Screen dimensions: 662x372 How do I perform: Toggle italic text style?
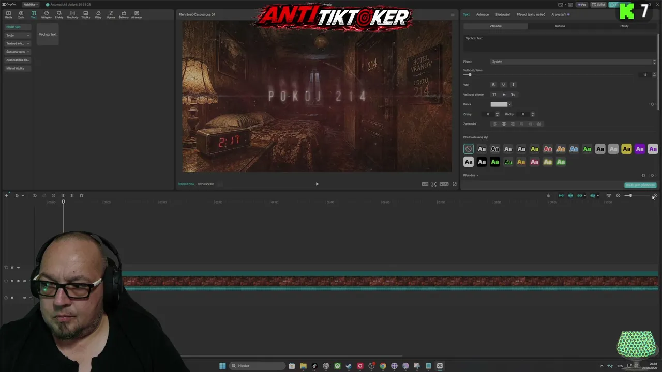[x=513, y=85]
